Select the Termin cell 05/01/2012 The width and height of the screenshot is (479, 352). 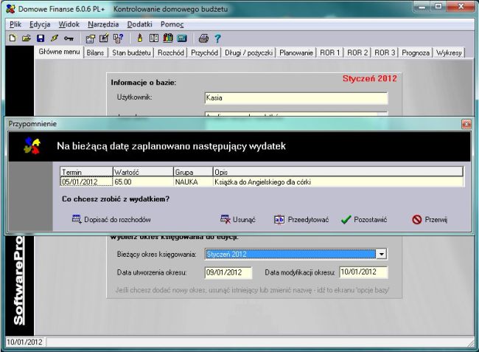[x=86, y=182]
